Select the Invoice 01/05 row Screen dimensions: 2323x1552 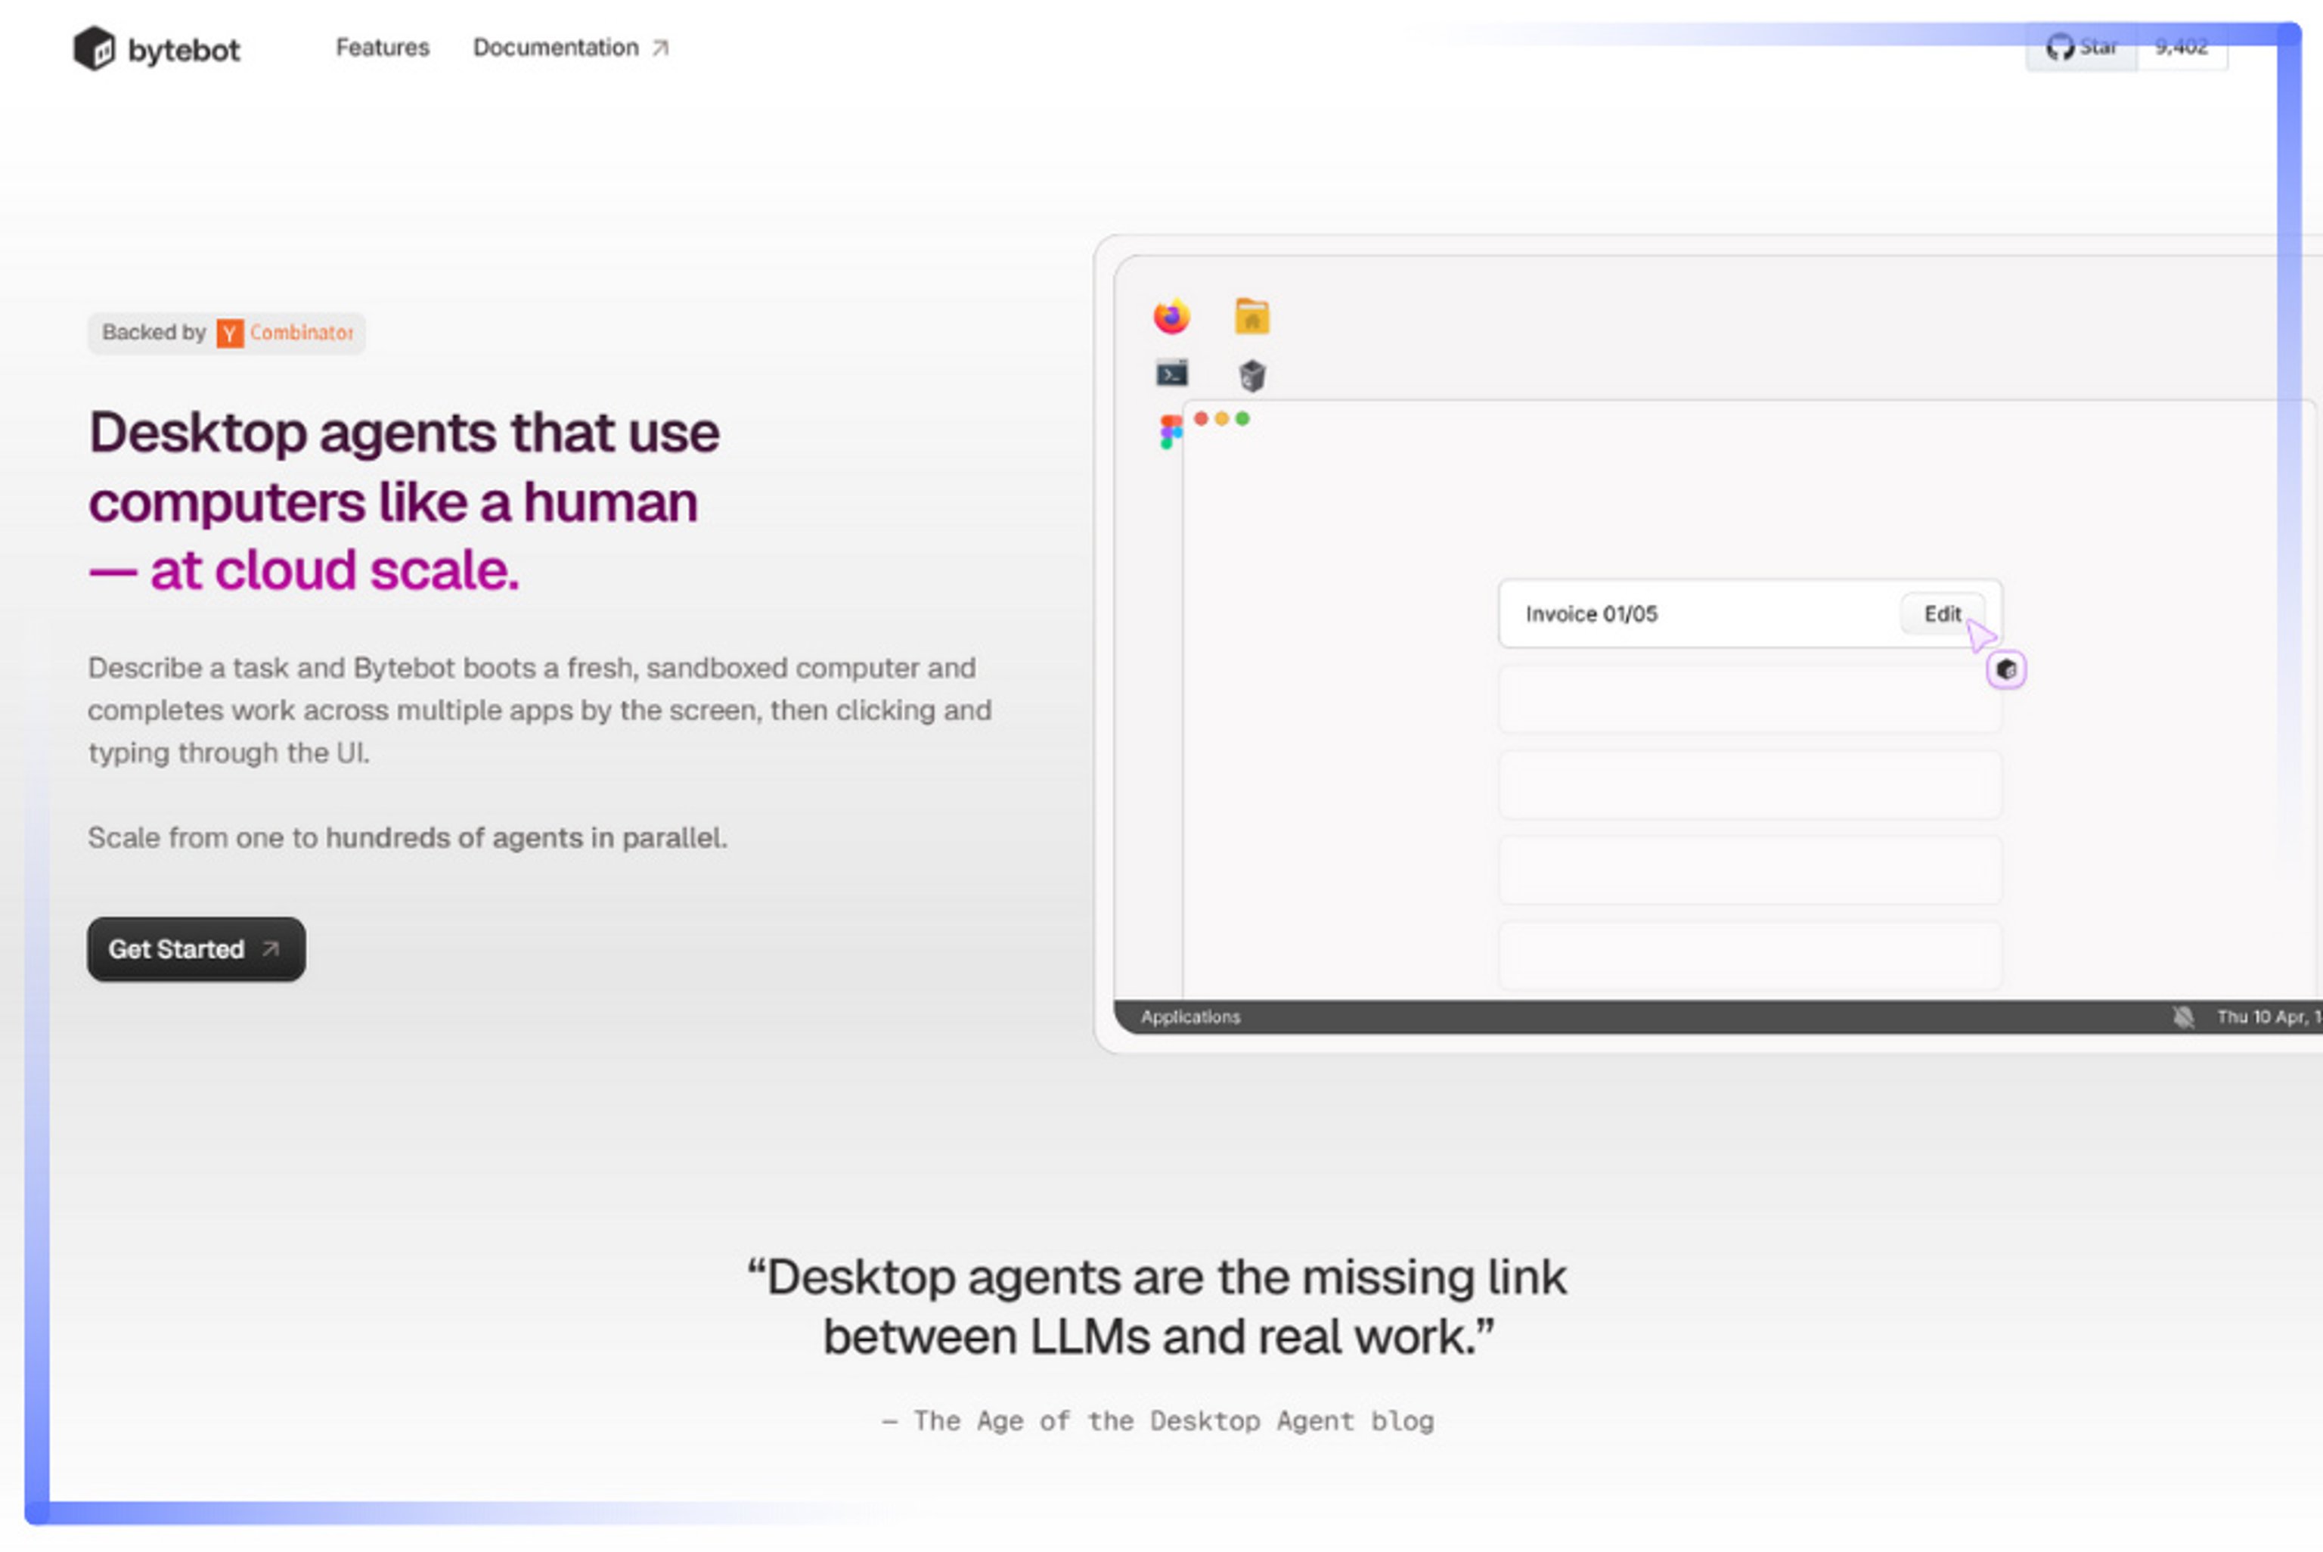click(1682, 613)
